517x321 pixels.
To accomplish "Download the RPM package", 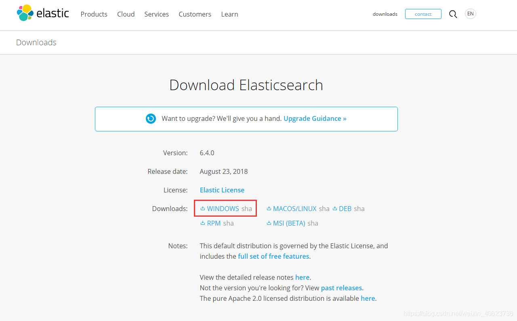I will click(214, 223).
